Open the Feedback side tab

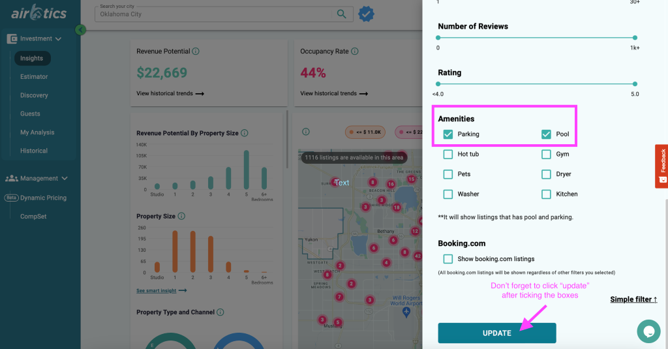tap(661, 166)
